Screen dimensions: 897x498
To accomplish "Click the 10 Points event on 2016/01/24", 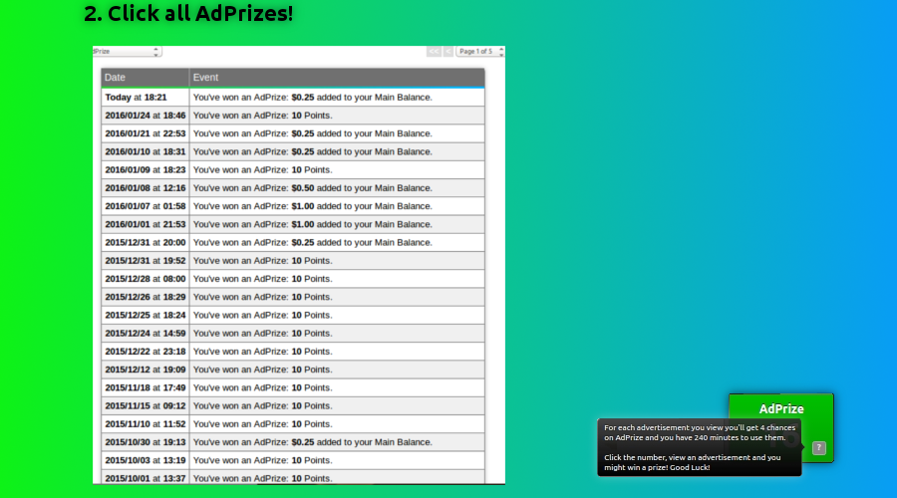I will click(337, 116).
